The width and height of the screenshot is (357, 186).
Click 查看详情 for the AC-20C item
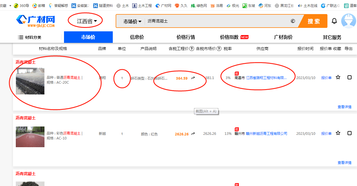pyautogui.click(x=344, y=107)
